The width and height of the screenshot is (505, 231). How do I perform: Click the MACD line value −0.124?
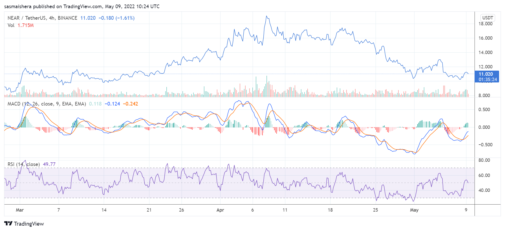coord(112,104)
